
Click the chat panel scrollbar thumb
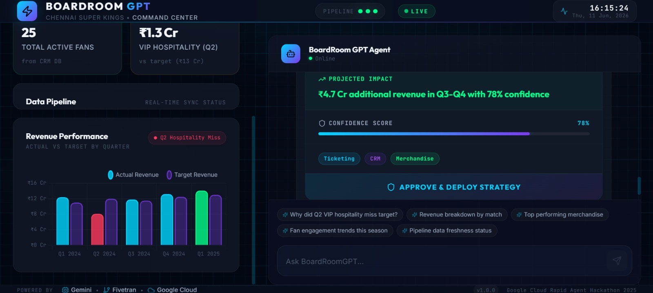click(639, 186)
